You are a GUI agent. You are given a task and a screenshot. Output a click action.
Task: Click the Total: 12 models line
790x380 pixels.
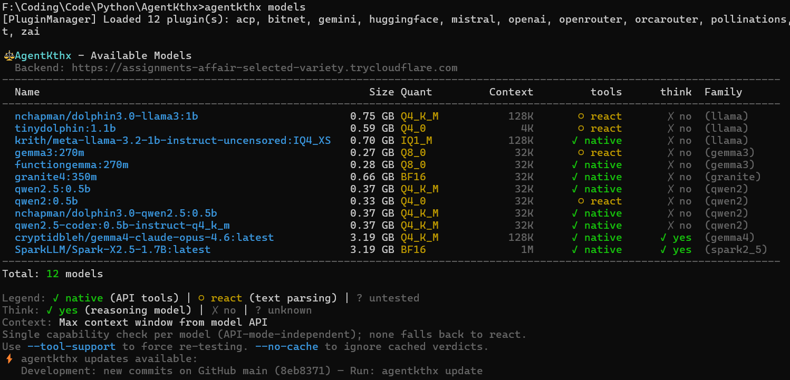(53, 274)
